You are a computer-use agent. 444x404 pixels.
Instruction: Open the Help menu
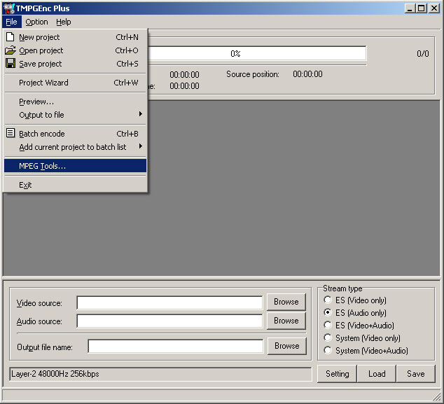pyautogui.click(x=64, y=22)
